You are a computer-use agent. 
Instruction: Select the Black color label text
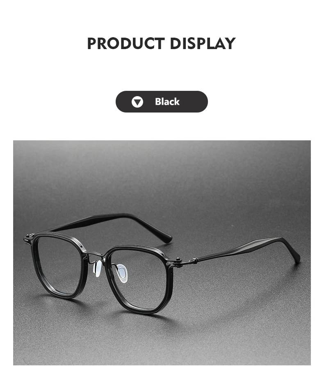pyautogui.click(x=167, y=102)
